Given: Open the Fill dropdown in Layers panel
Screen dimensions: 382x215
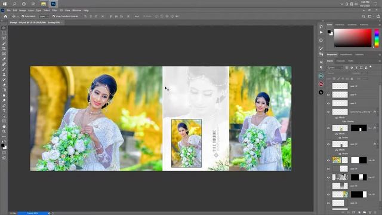Looking at the screenshot, I should tap(365, 79).
